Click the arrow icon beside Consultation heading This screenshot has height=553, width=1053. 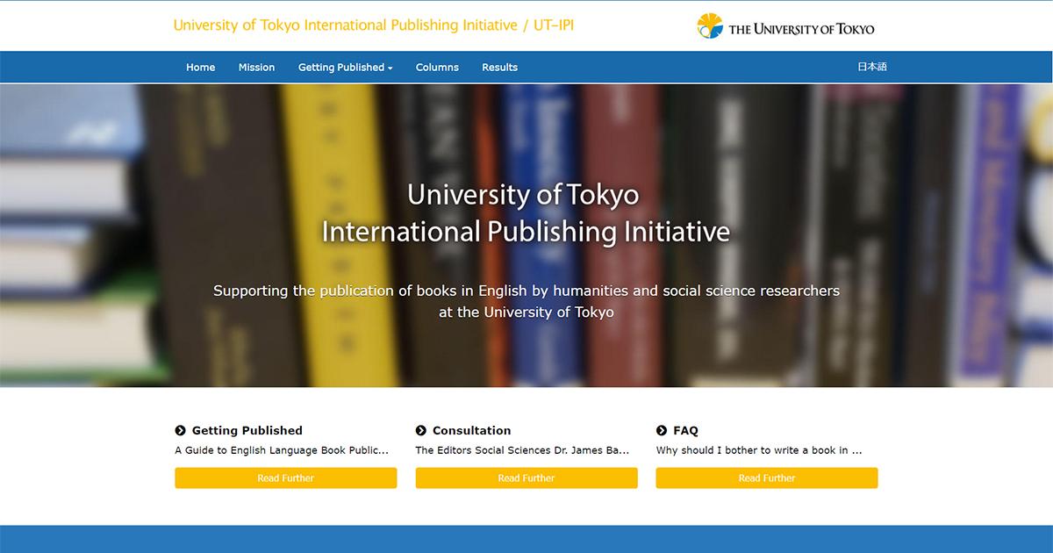pyautogui.click(x=419, y=430)
